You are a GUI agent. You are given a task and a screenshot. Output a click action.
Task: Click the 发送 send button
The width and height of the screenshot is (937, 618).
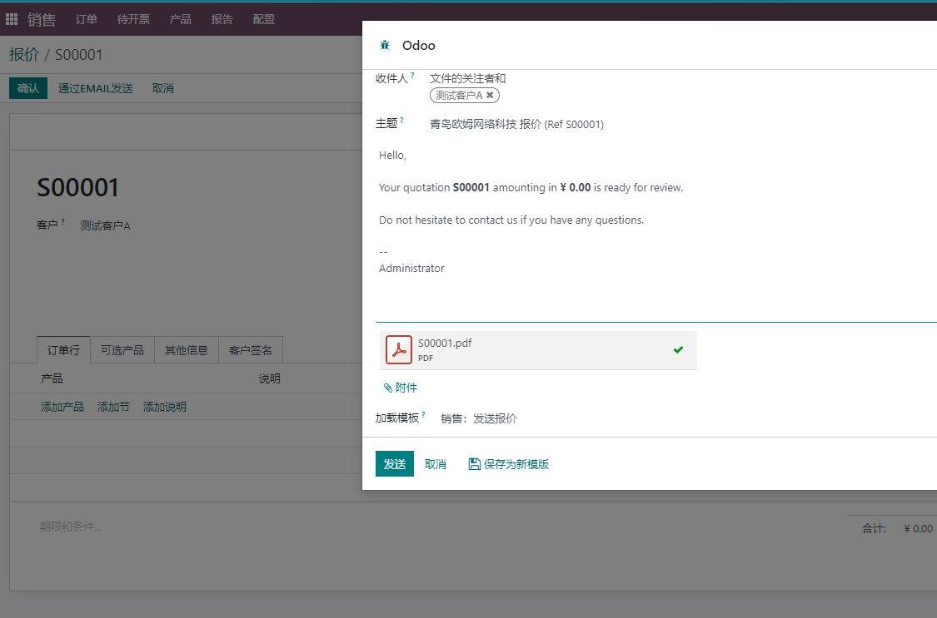coord(395,464)
